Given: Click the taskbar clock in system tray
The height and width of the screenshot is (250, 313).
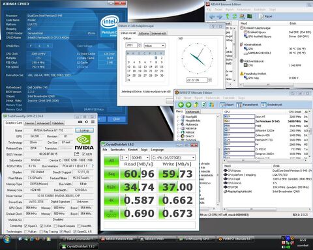Looking at the screenshot, I should point(303,240).
